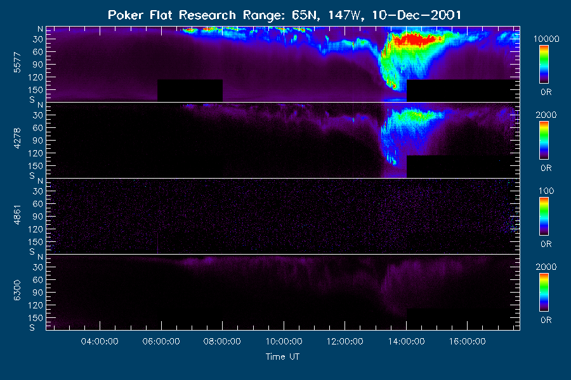Viewport: 571px width, 380px height.
Task: Click the 60 tick label on the 6300 panel
Action: (38, 280)
